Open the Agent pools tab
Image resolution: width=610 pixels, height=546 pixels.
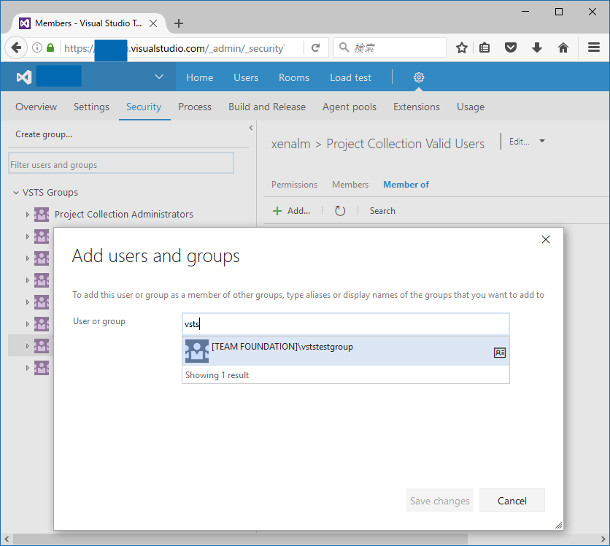[350, 107]
